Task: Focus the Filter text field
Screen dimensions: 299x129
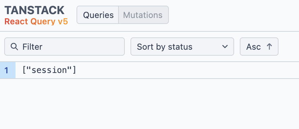Action: tap(65, 47)
